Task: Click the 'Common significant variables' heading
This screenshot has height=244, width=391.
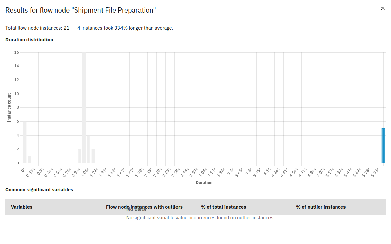Action: coord(39,190)
